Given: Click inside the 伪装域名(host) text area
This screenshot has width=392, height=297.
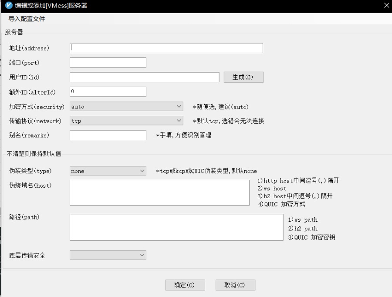Looking at the screenshot, I should [x=159, y=192].
